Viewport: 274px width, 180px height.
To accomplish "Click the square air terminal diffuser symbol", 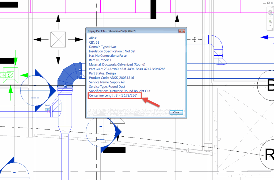I will [58, 39].
